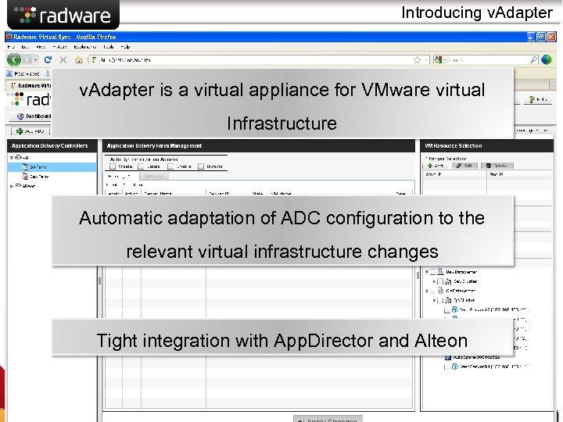Viewport: 563px width, 422px height.
Task: Click the Dev Datacenter building icon
Action: click(x=440, y=272)
